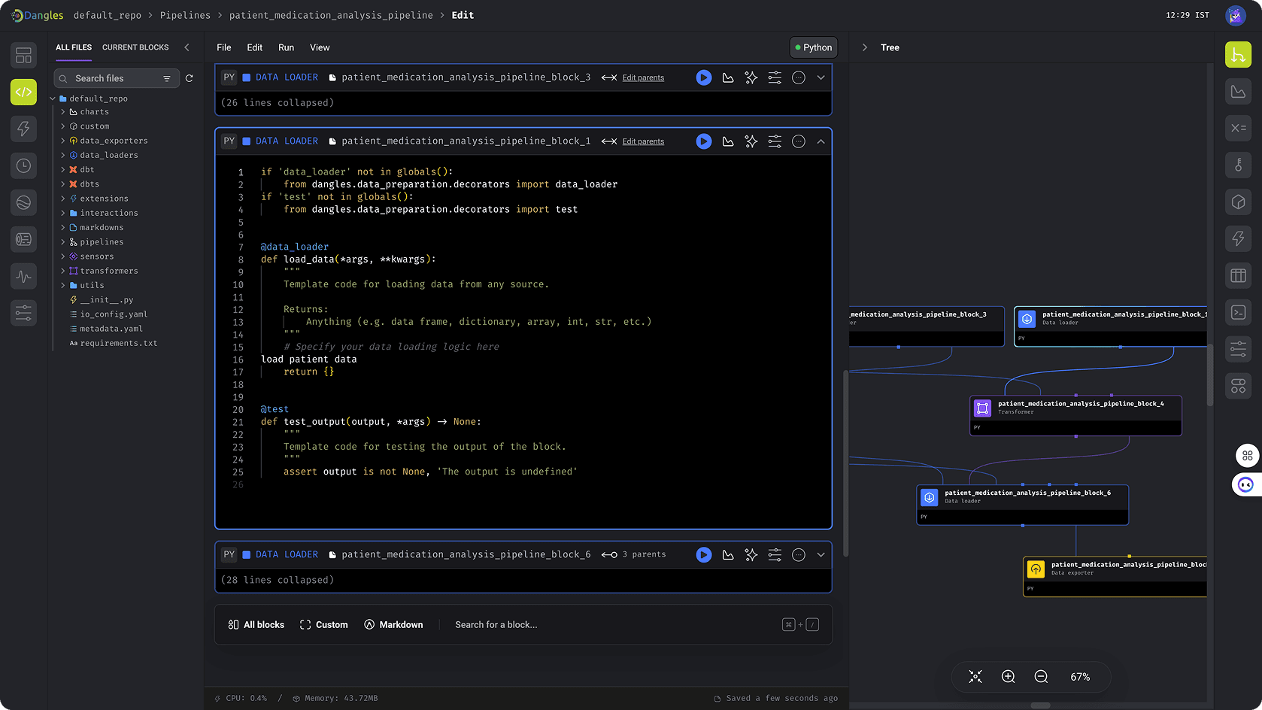Screen dimensions: 1262x710
Task: Open the code editor sidebar icon
Action: pos(23,92)
